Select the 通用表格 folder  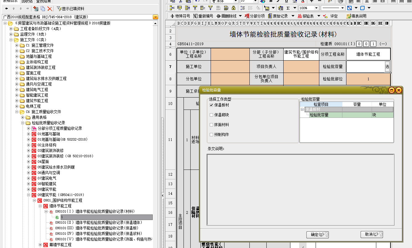pyautogui.click(x=39, y=117)
